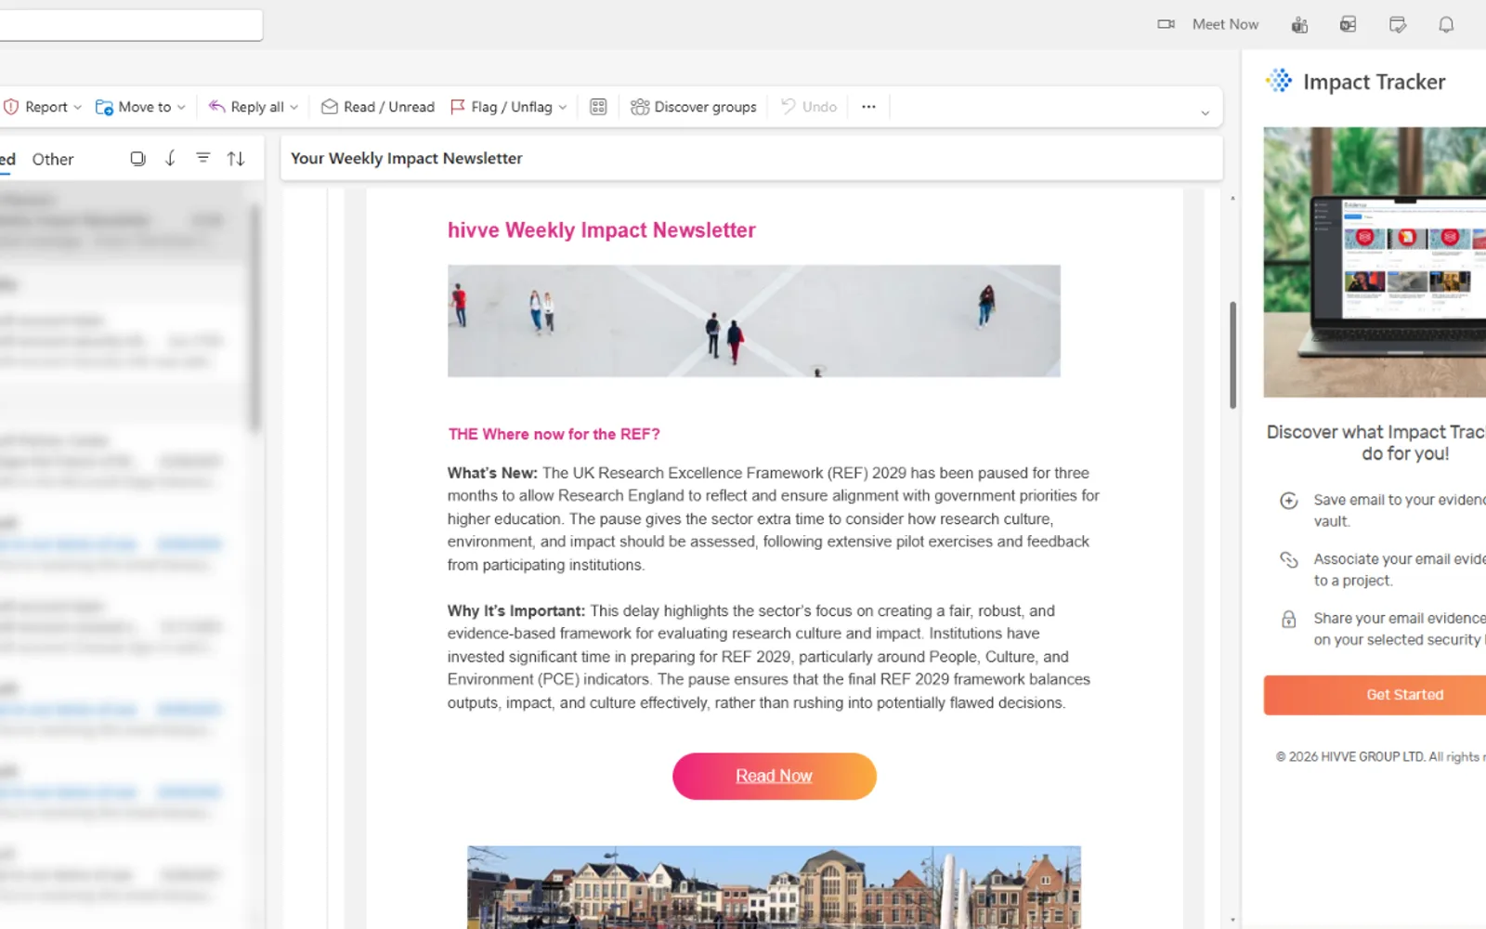Expand the Report dropdown arrow
The image size is (1486, 929).
pos(77,108)
